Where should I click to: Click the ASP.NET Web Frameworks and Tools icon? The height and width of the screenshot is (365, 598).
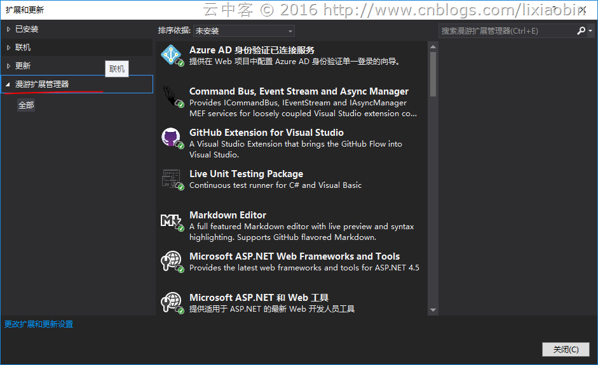[171, 261]
